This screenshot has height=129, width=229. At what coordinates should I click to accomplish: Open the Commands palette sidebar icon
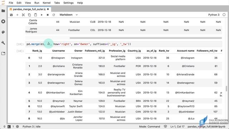tap(3, 32)
